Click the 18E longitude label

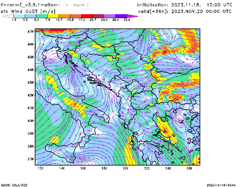(104, 168)
